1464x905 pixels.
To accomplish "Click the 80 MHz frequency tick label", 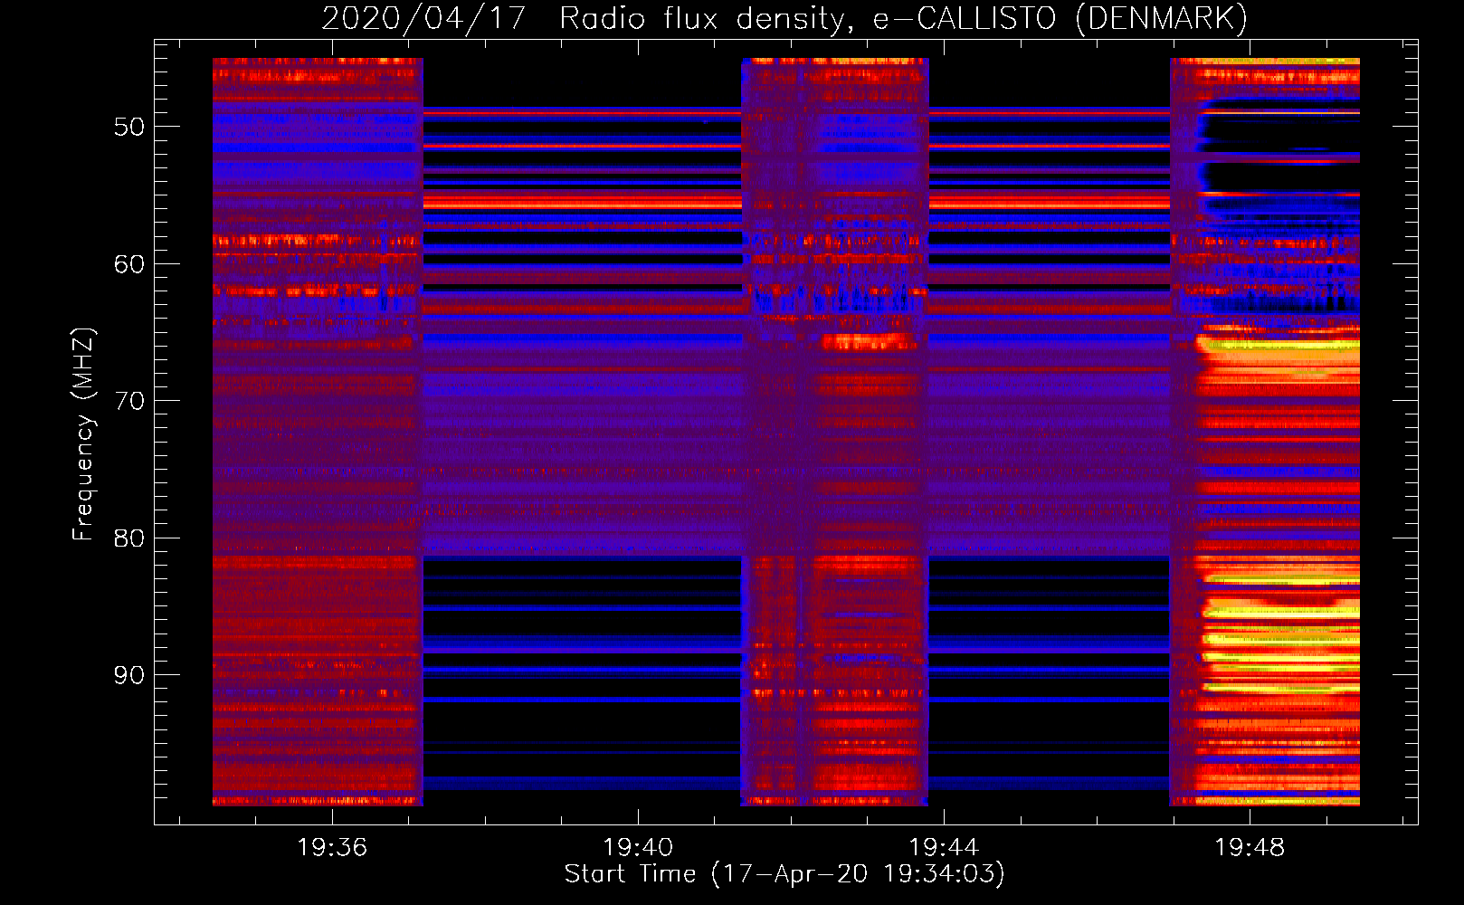I will (x=129, y=538).
